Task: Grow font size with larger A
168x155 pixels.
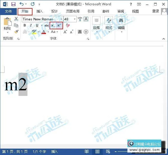Action: click(65, 32)
